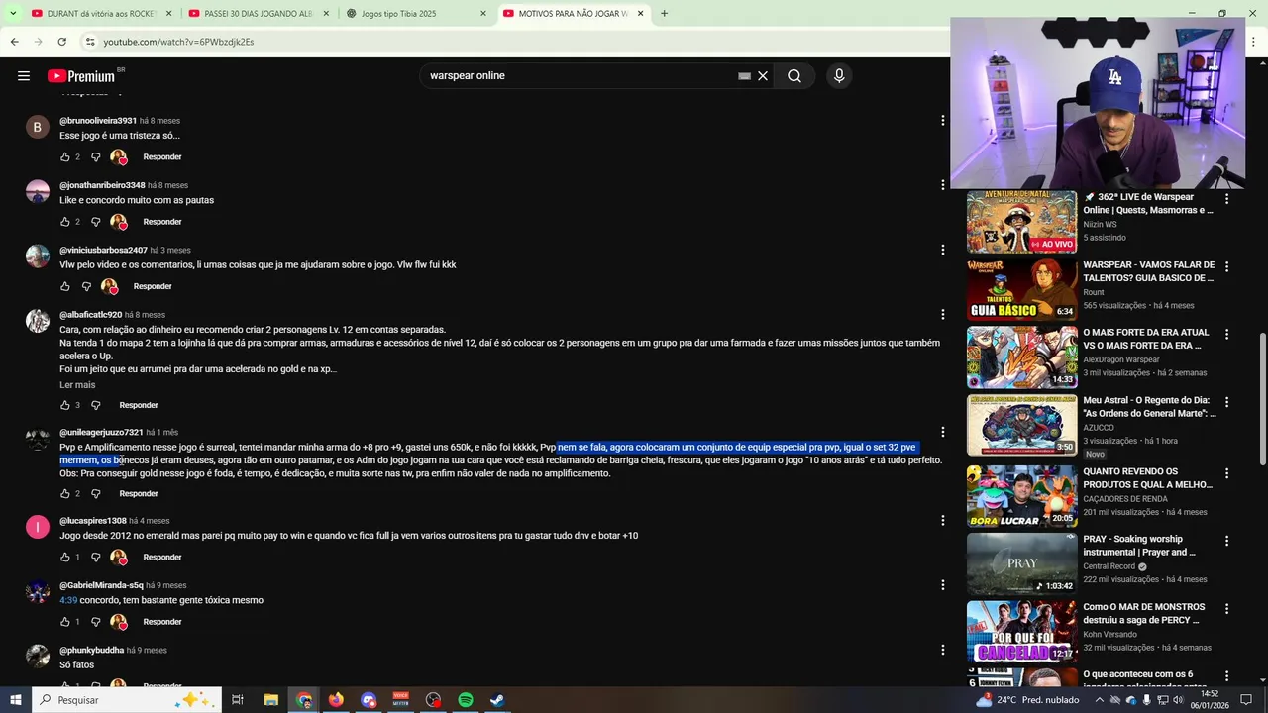Open the YouTube hamburger guide menu
The image size is (1268, 713).
pos(24,76)
